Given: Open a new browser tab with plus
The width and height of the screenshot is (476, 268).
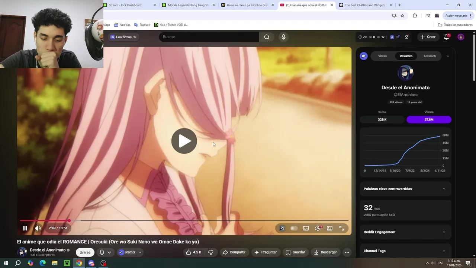Looking at the screenshot, I should pos(399,5).
